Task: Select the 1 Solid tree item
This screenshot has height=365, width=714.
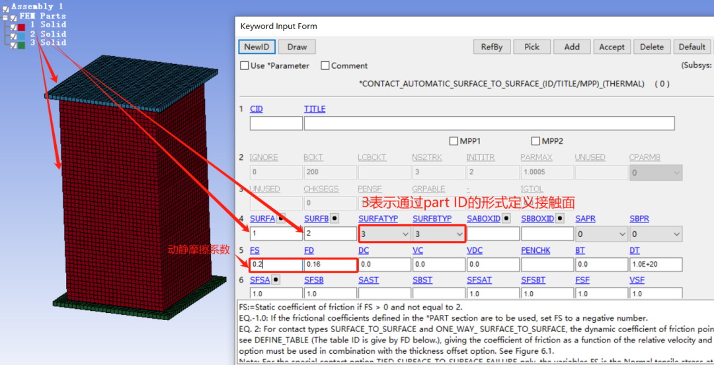Action: (x=48, y=24)
